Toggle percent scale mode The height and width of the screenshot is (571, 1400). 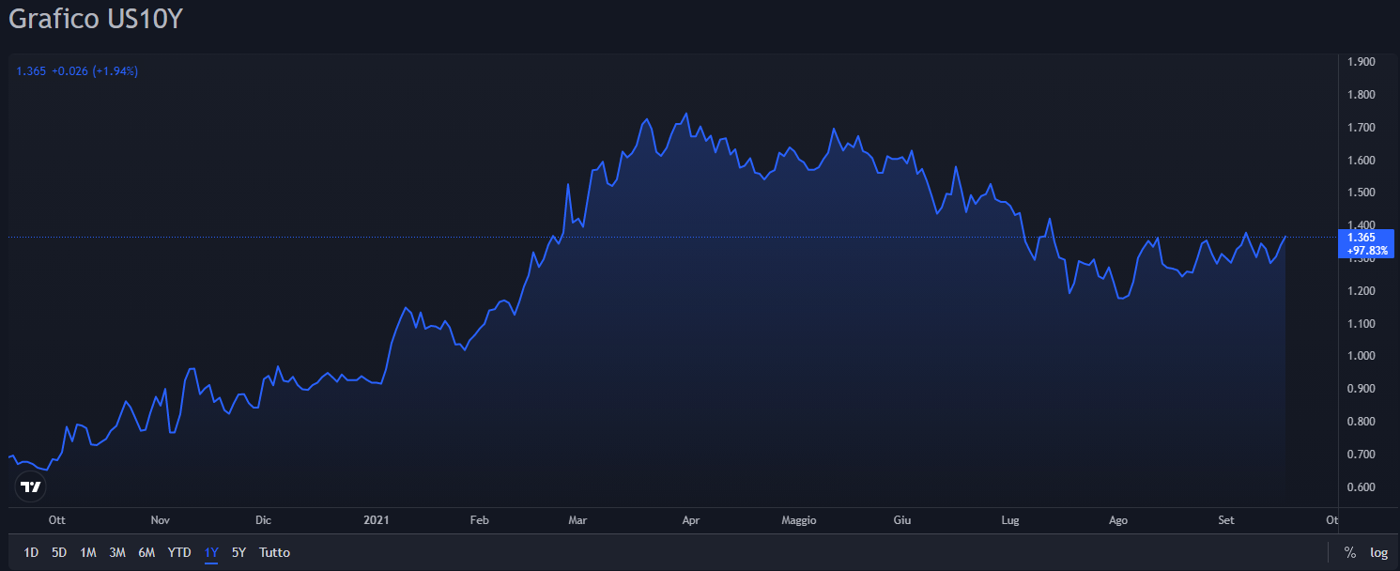(1350, 552)
